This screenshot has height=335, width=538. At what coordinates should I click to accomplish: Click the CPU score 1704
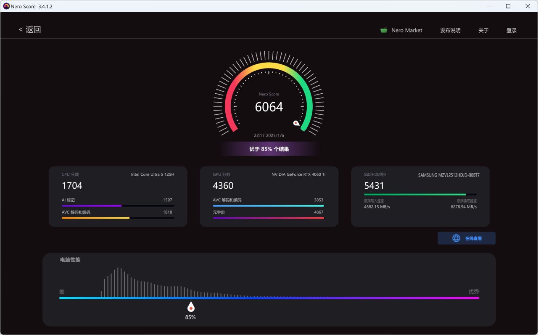(x=72, y=185)
